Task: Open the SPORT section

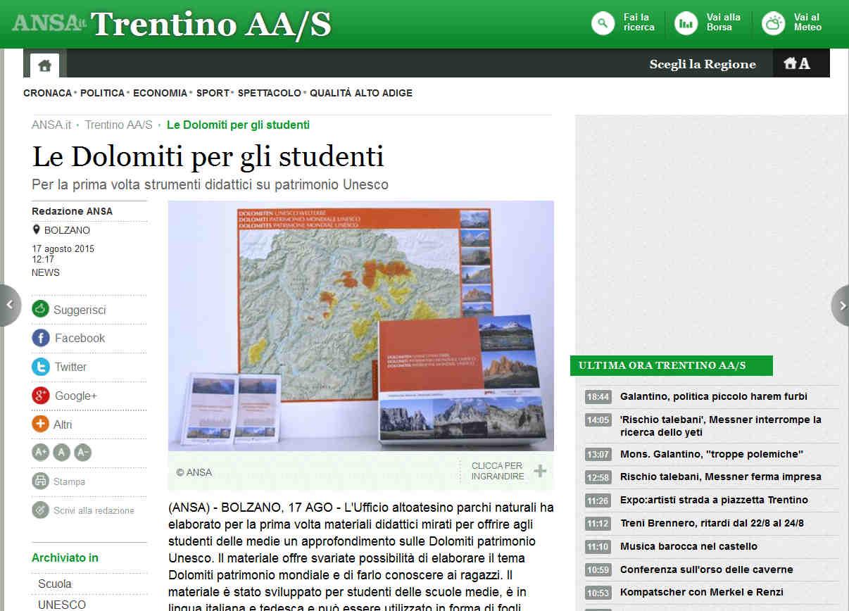Action: click(213, 93)
